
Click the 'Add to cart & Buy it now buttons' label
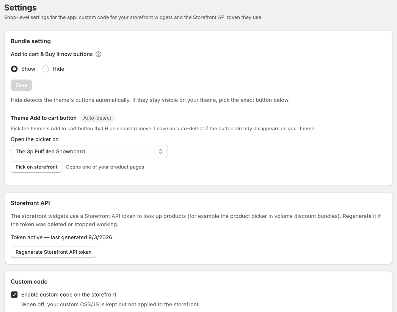click(x=52, y=54)
